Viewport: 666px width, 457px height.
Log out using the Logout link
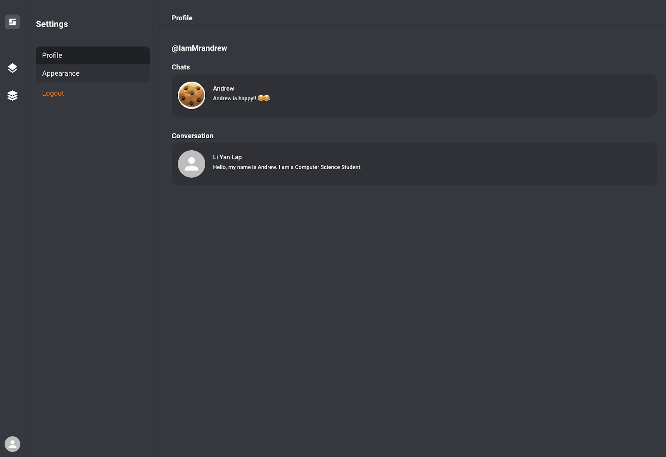[53, 93]
